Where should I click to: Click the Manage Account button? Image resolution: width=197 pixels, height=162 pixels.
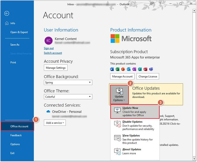click(122, 76)
